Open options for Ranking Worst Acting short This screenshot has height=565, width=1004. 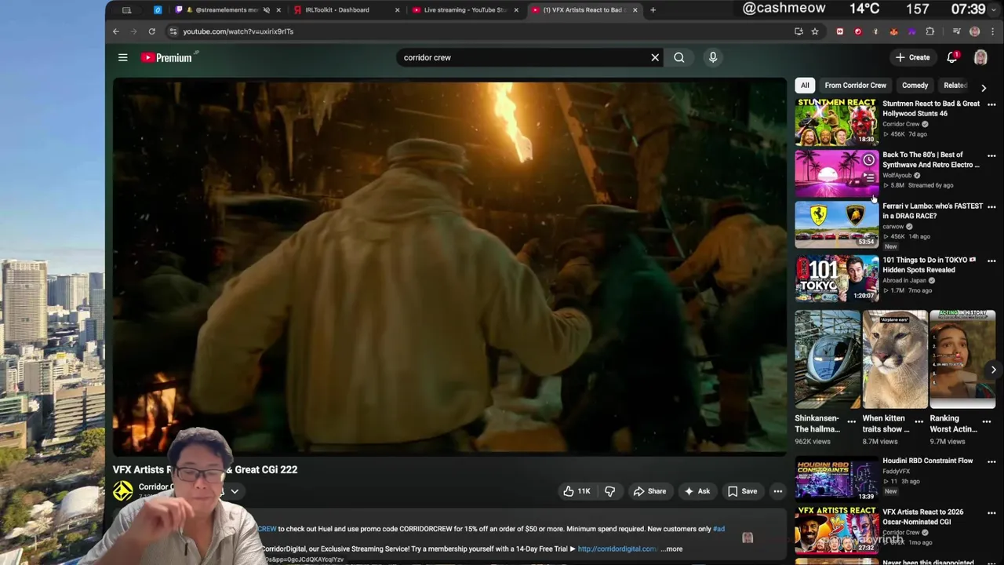987,422
